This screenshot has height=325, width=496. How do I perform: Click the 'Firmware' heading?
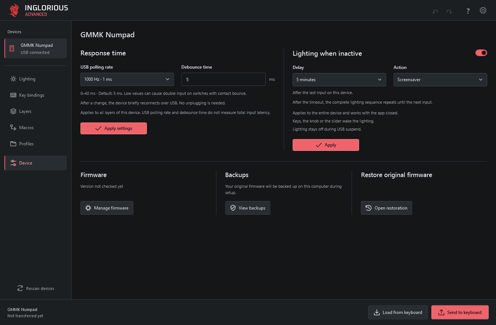(93, 175)
